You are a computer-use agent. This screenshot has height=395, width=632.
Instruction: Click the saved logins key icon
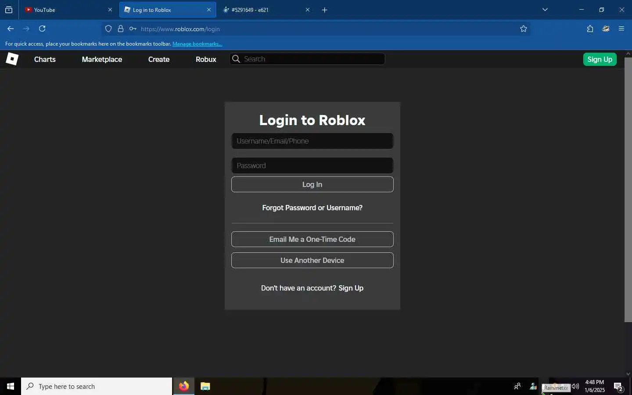[x=133, y=29]
